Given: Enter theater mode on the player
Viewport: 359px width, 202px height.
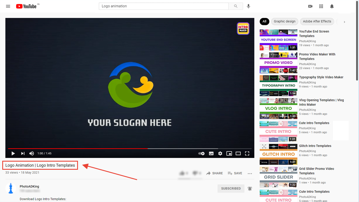Looking at the screenshot, I should [238, 153].
